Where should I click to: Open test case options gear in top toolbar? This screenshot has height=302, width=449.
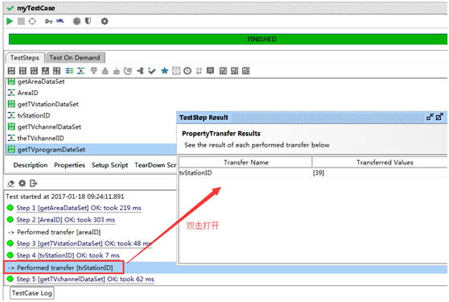[x=105, y=21]
